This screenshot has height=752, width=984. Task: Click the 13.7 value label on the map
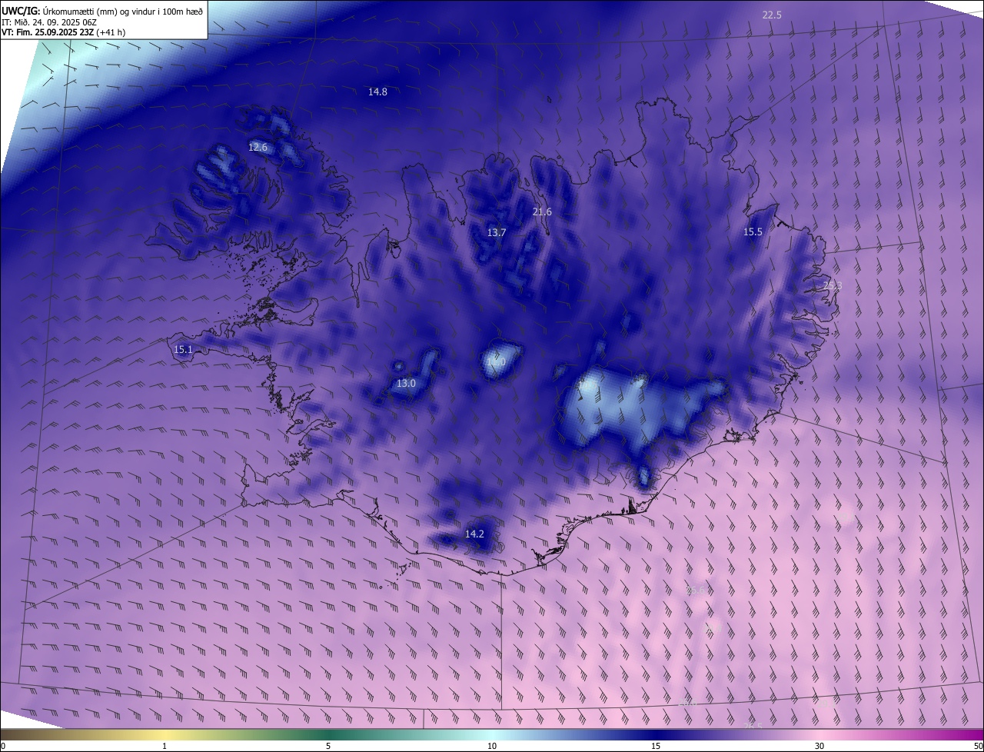pyautogui.click(x=497, y=232)
